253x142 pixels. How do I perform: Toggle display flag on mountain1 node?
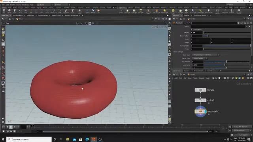(x=206, y=111)
